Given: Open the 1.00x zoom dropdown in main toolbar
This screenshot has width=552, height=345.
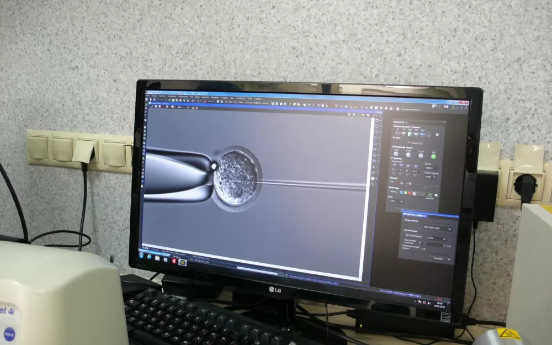Looking at the screenshot, I should pos(210,102).
